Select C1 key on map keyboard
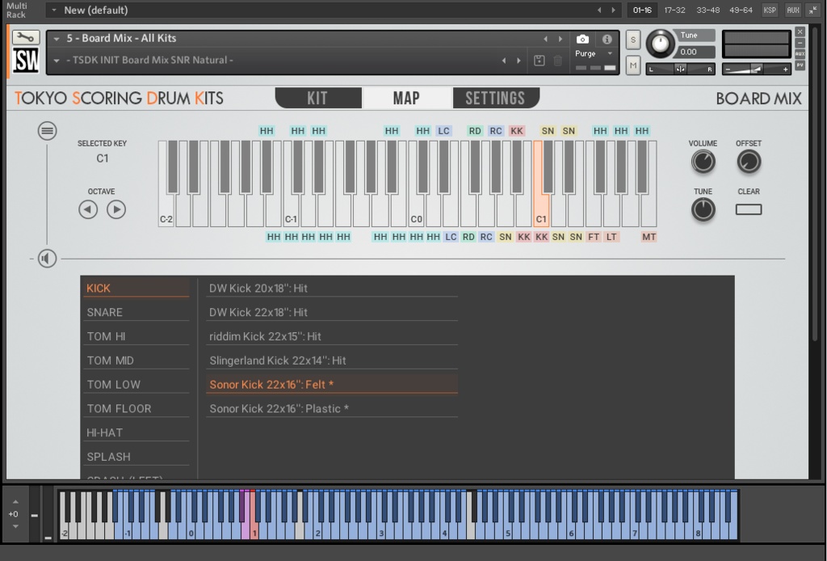This screenshot has width=827, height=561. click(x=541, y=211)
